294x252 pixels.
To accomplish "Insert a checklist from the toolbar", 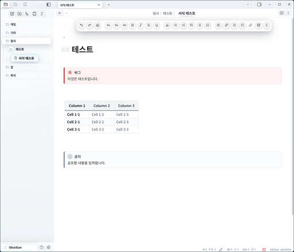I will coord(192,25).
